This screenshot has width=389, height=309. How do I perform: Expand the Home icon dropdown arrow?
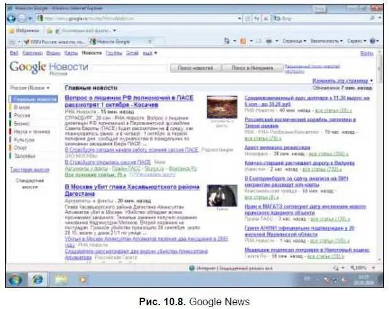tap(234, 41)
